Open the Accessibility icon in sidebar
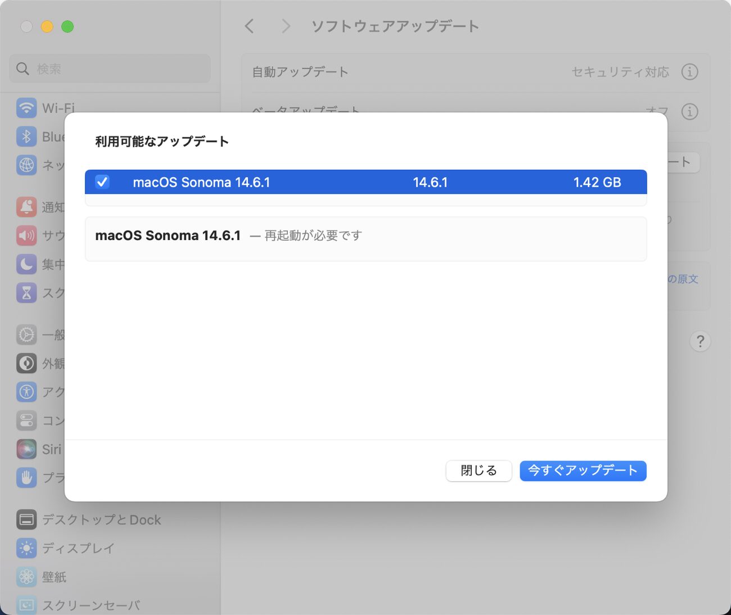Viewport: 731px width, 615px height. click(26, 392)
